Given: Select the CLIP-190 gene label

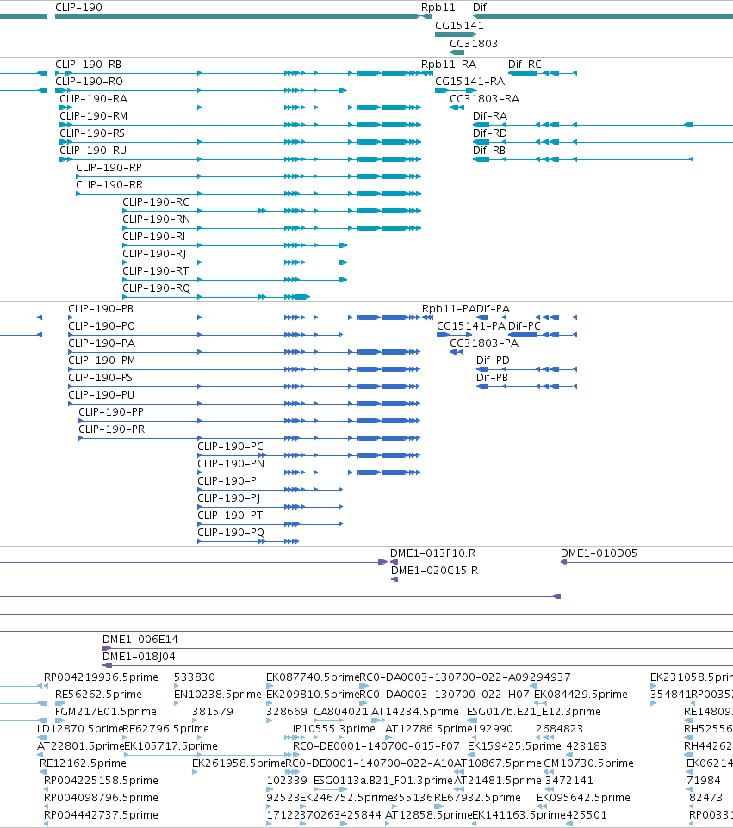Looking at the screenshot, I should coord(78,8).
